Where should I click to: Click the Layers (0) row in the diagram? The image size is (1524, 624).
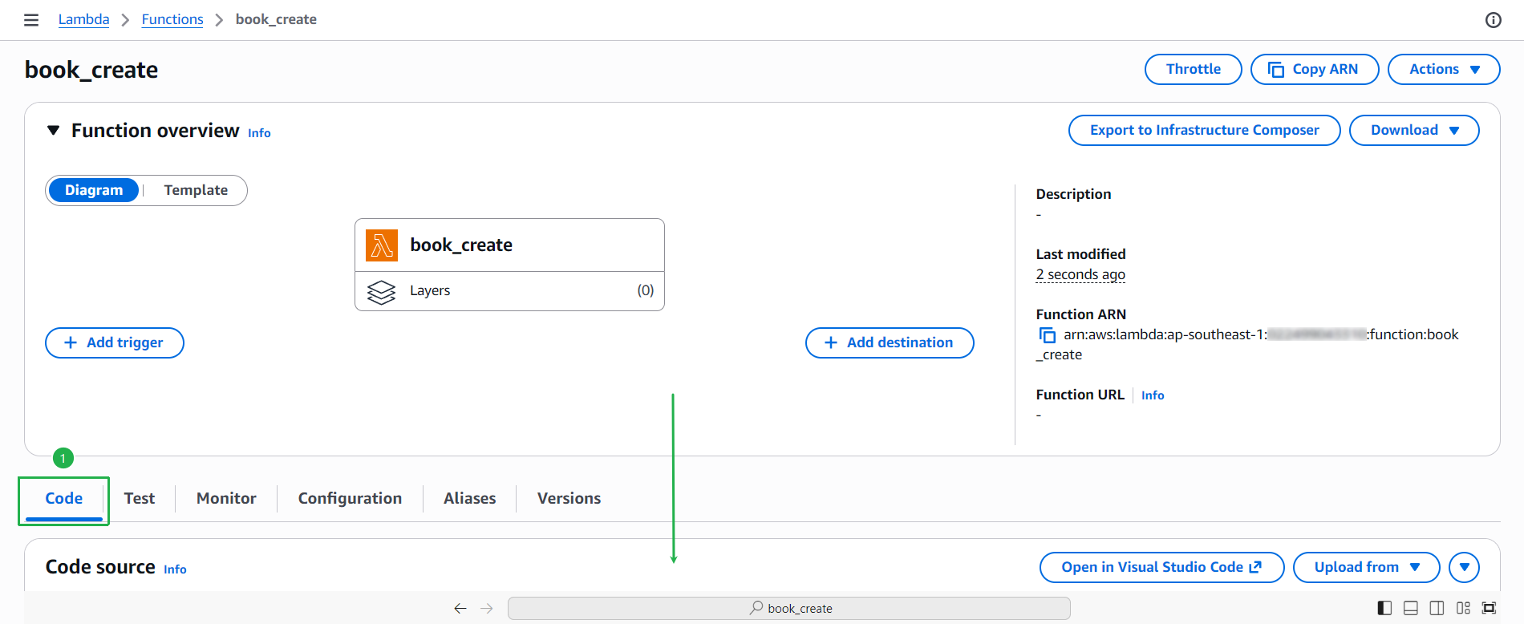(x=509, y=291)
